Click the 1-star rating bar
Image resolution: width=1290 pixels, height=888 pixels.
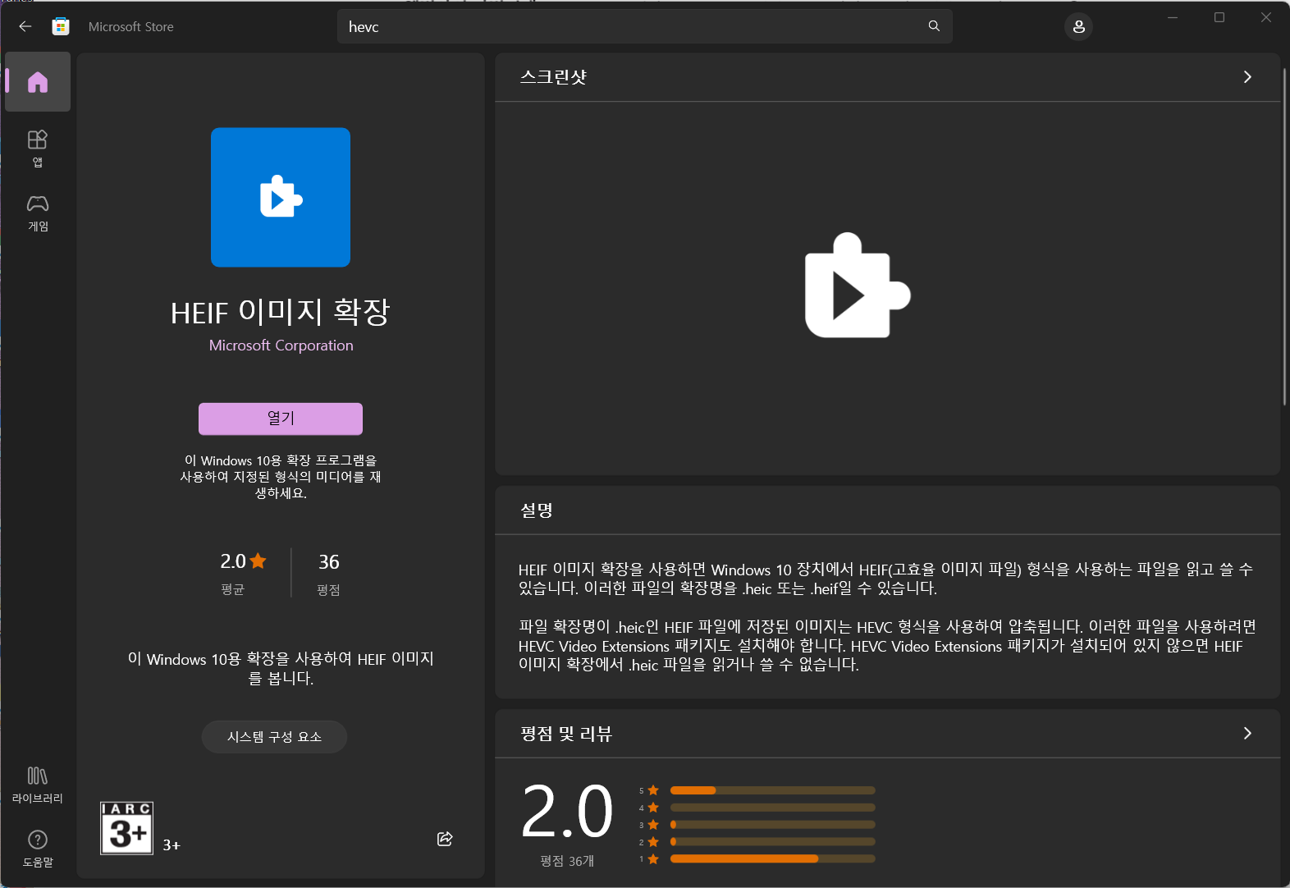773,859
